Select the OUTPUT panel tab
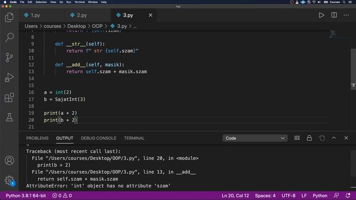 tap(65, 138)
